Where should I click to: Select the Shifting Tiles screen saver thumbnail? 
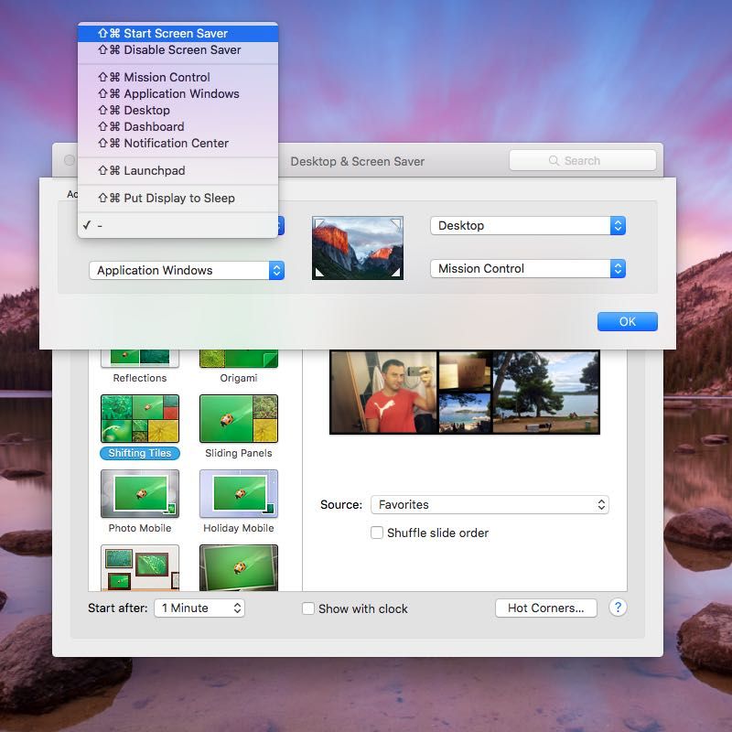point(140,418)
